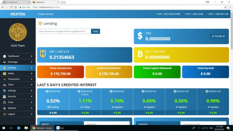Click the Logout icon in sidebar
Viewport: 233px width, 131px height.
[x=4, y=114]
